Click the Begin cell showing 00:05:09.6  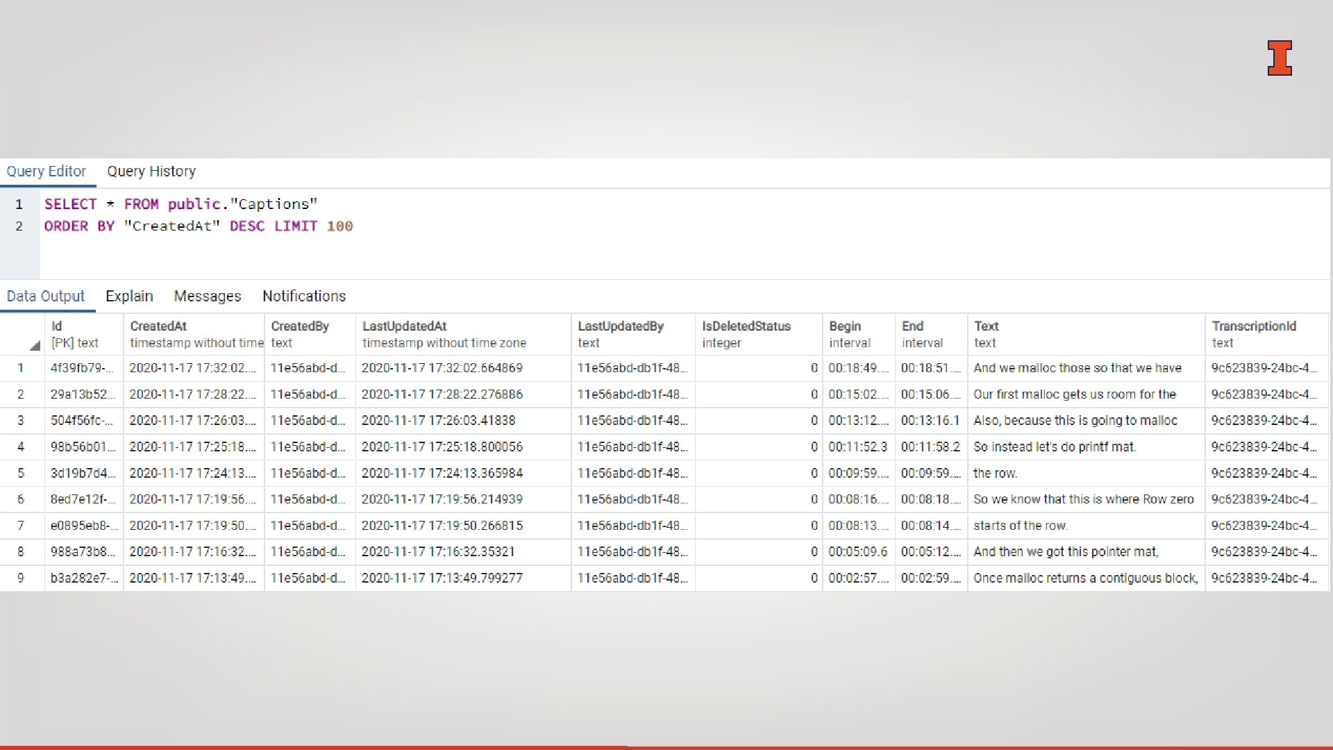857,552
